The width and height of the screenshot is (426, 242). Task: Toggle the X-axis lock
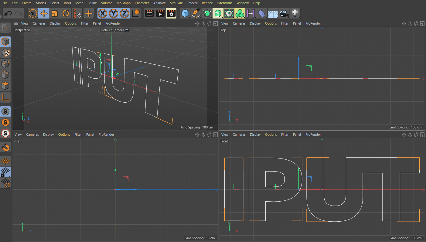tap(103, 13)
